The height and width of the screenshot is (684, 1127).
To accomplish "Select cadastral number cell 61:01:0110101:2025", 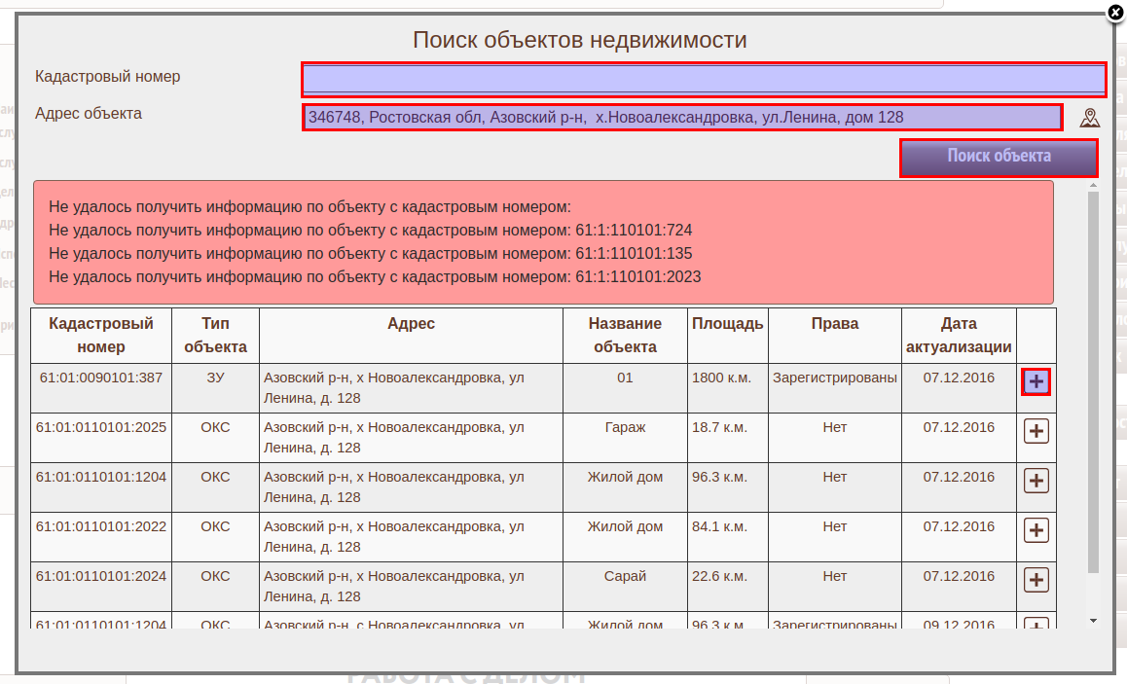I will [101, 427].
